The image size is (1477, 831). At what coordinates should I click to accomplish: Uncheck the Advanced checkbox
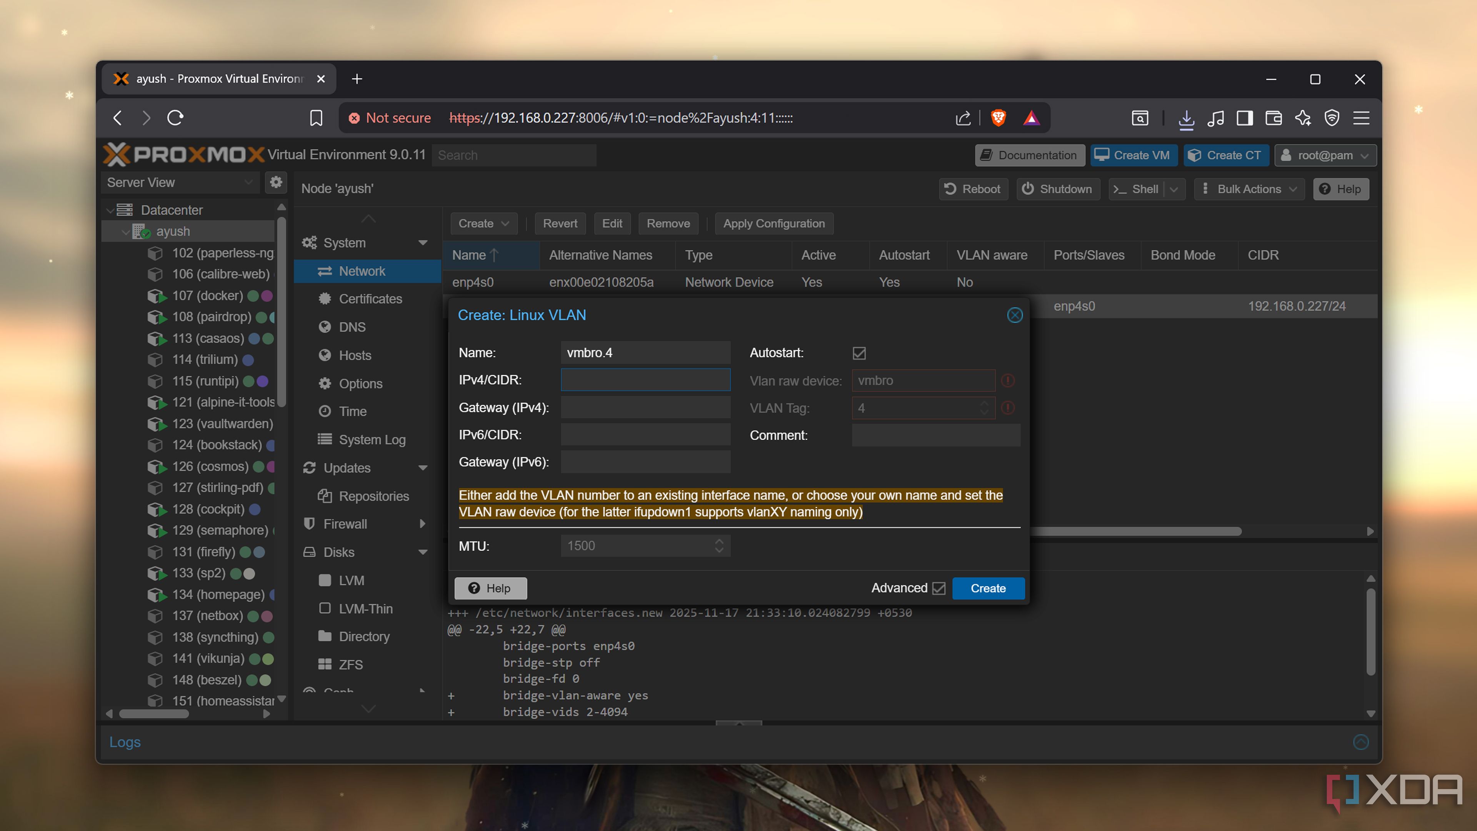(x=939, y=588)
